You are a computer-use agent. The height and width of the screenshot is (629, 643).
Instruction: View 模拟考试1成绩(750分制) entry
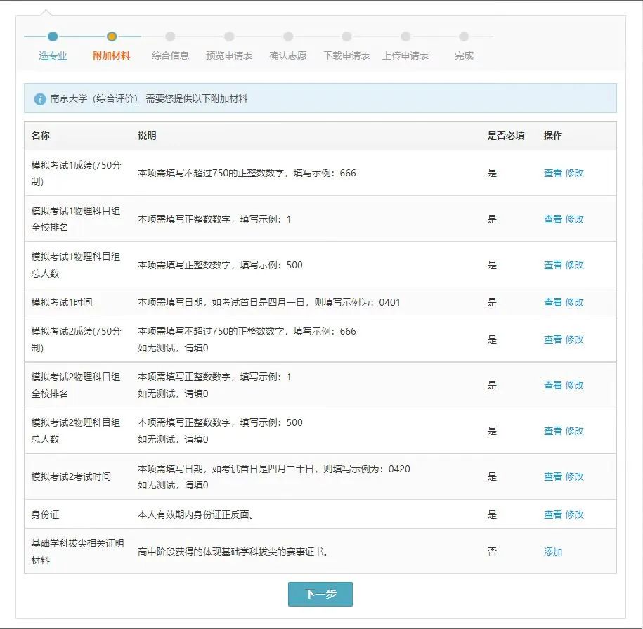coord(552,173)
